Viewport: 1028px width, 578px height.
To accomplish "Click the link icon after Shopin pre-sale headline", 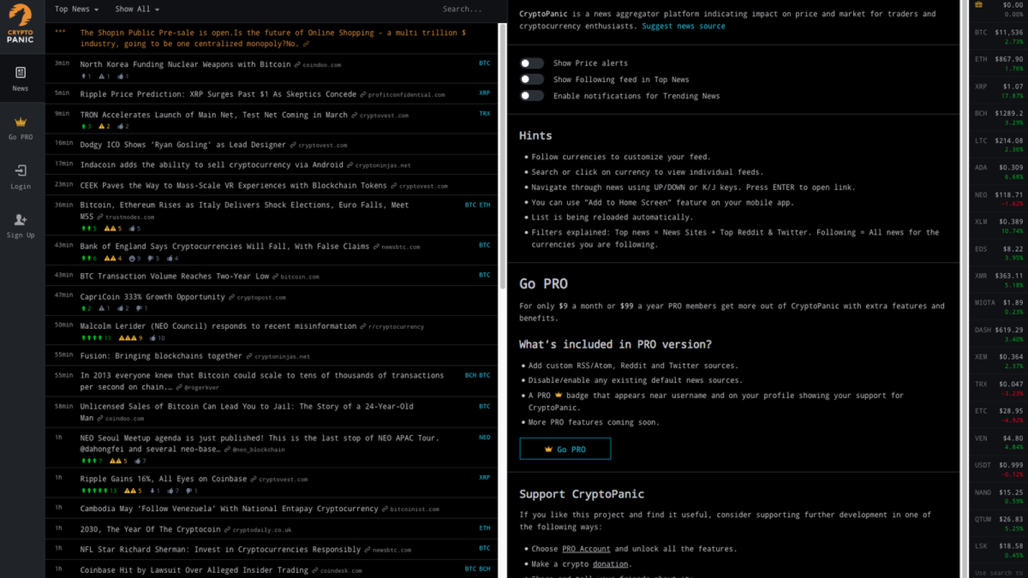I will point(306,44).
